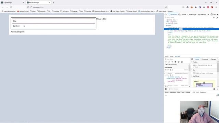Collapse the Box Model section
This screenshot has height=123, width=219.
point(192,76)
